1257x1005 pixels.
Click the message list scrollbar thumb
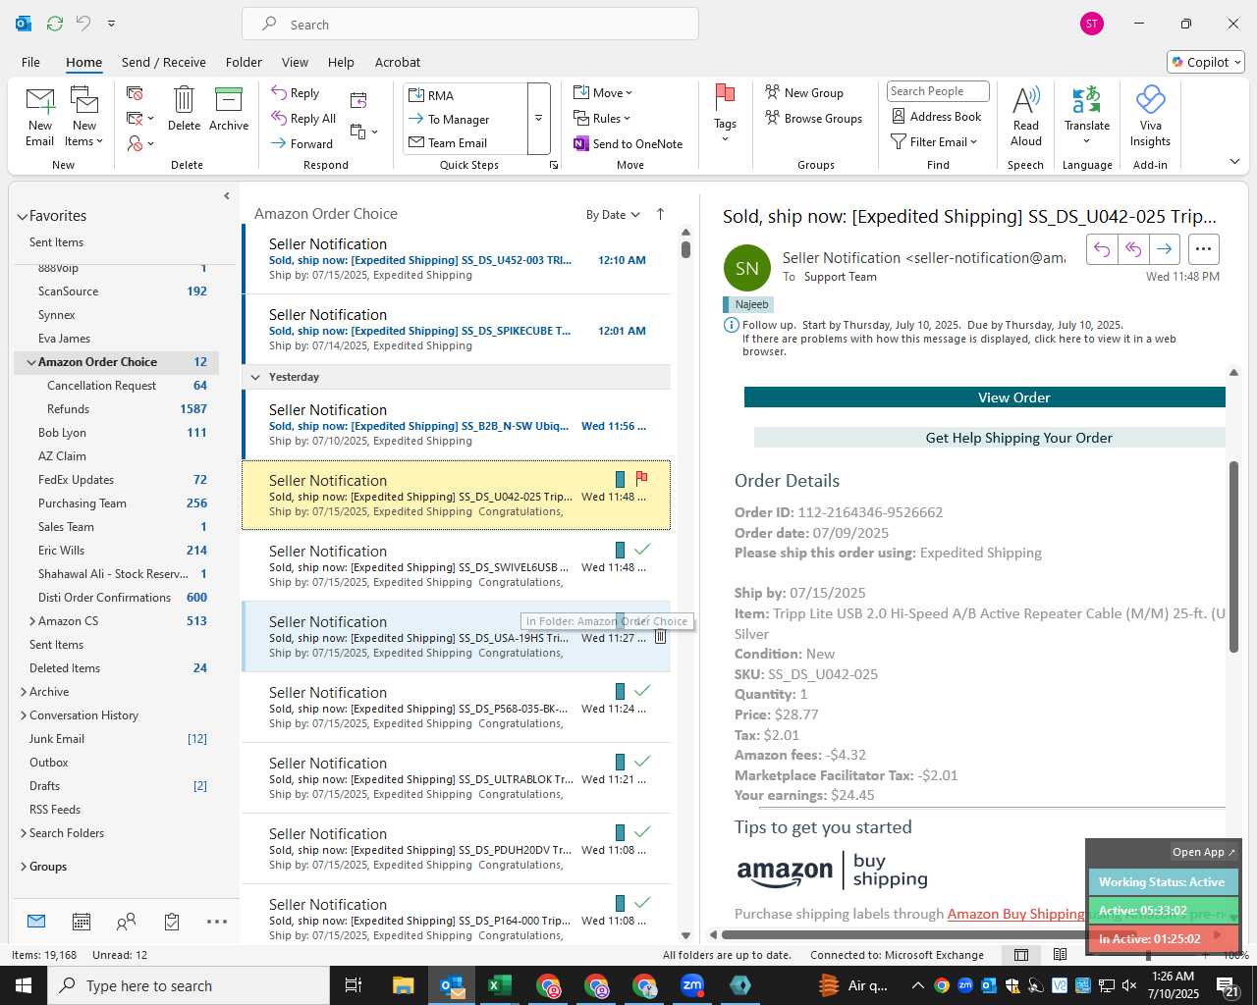point(685,249)
